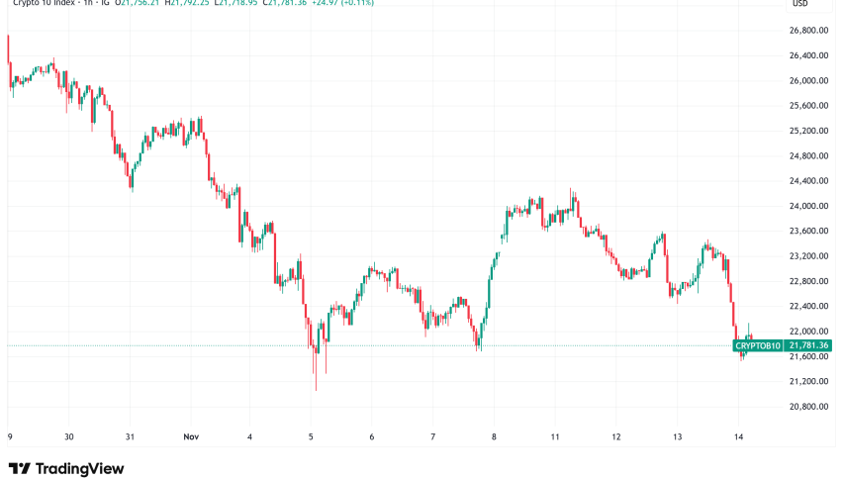843x480 pixels.
Task: Select the 31 date on time axis
Action: [x=130, y=435]
